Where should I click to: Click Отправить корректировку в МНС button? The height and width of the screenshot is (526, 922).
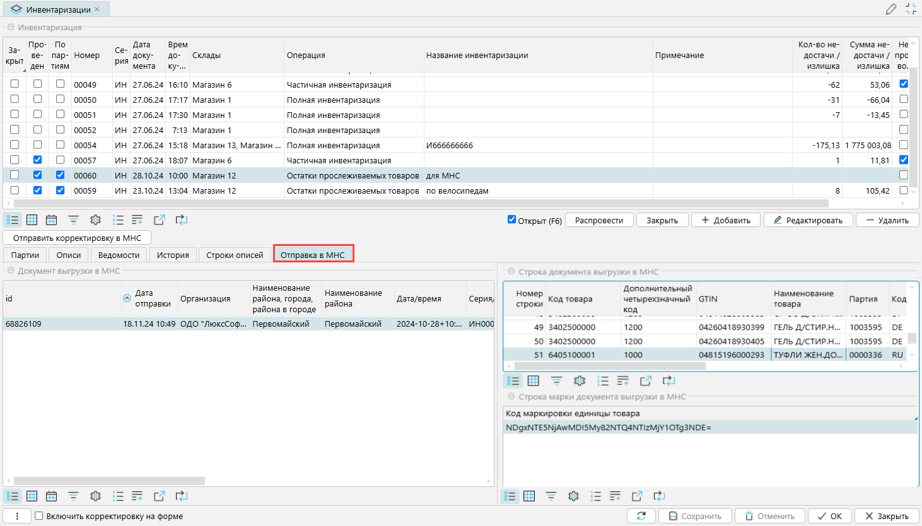77,238
